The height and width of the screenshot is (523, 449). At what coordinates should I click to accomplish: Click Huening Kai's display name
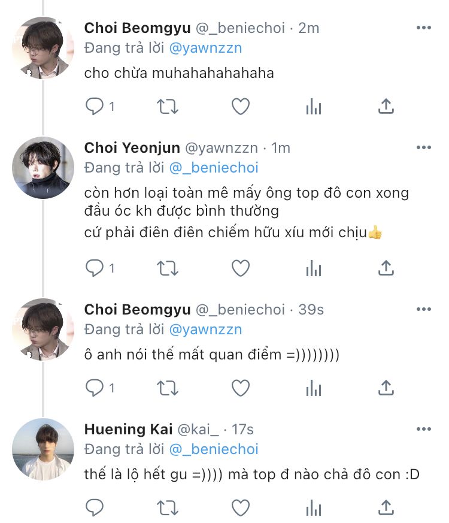tap(128, 430)
